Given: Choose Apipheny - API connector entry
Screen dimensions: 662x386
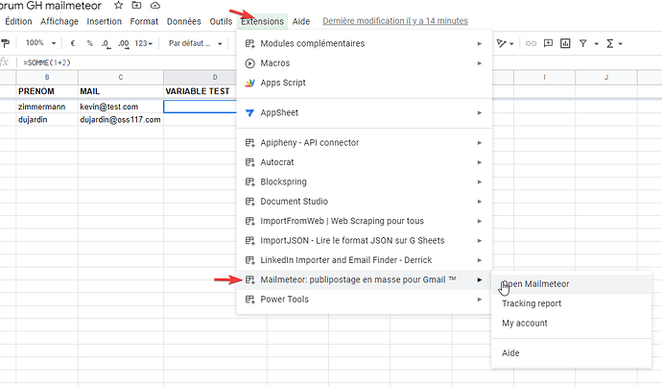Looking at the screenshot, I should pyautogui.click(x=364, y=143).
